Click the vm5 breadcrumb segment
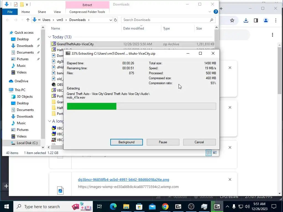The height and width of the screenshot is (212, 283). 60,20
